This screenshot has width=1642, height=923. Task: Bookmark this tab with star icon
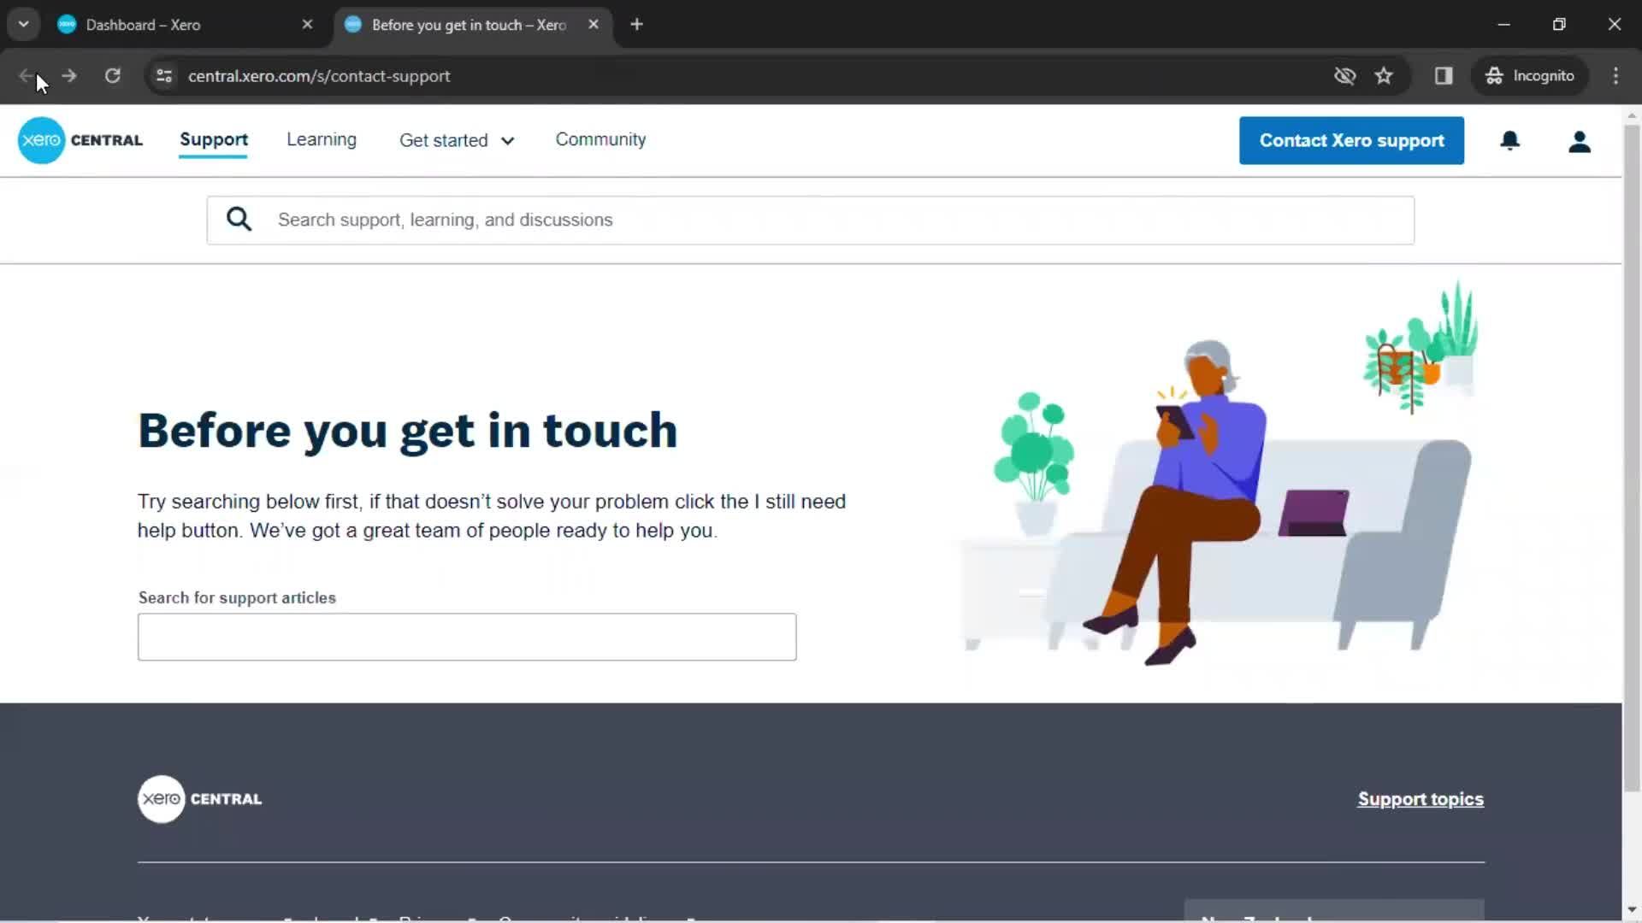click(x=1384, y=76)
